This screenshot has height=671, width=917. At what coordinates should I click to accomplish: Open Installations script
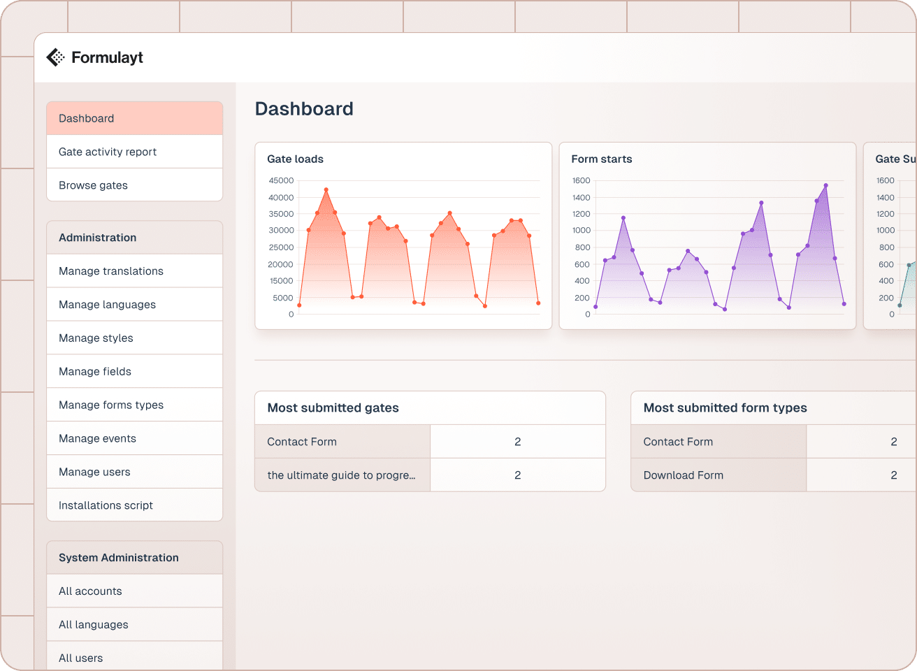(135, 505)
